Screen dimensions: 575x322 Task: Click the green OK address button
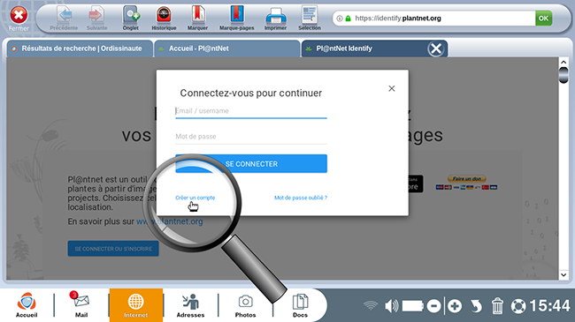(543, 19)
